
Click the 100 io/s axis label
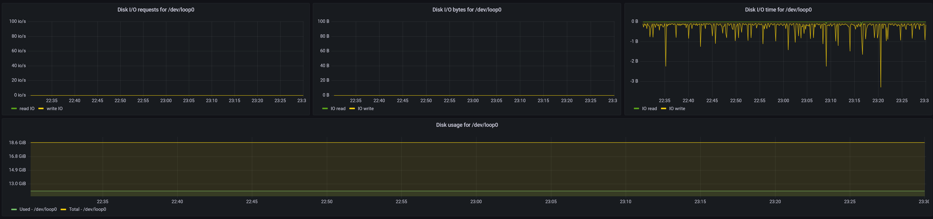tap(17, 21)
